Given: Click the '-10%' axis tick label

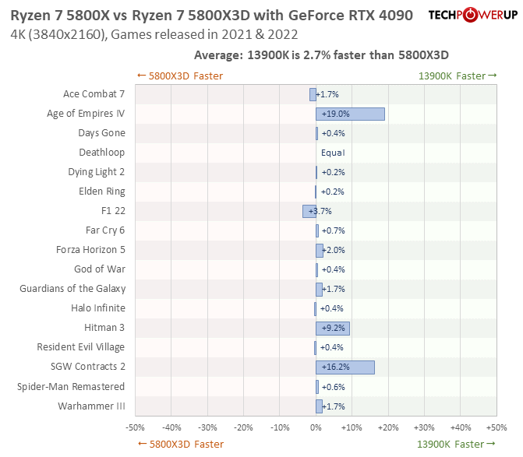Looking at the screenshot, I should [280, 427].
